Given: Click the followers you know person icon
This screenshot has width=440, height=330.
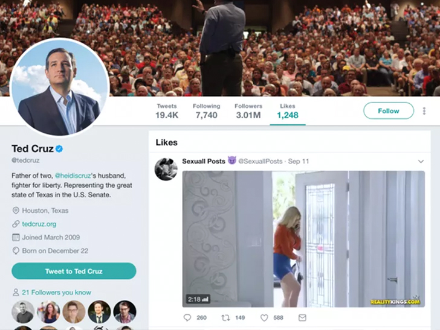Looking at the screenshot, I should tap(16, 293).
